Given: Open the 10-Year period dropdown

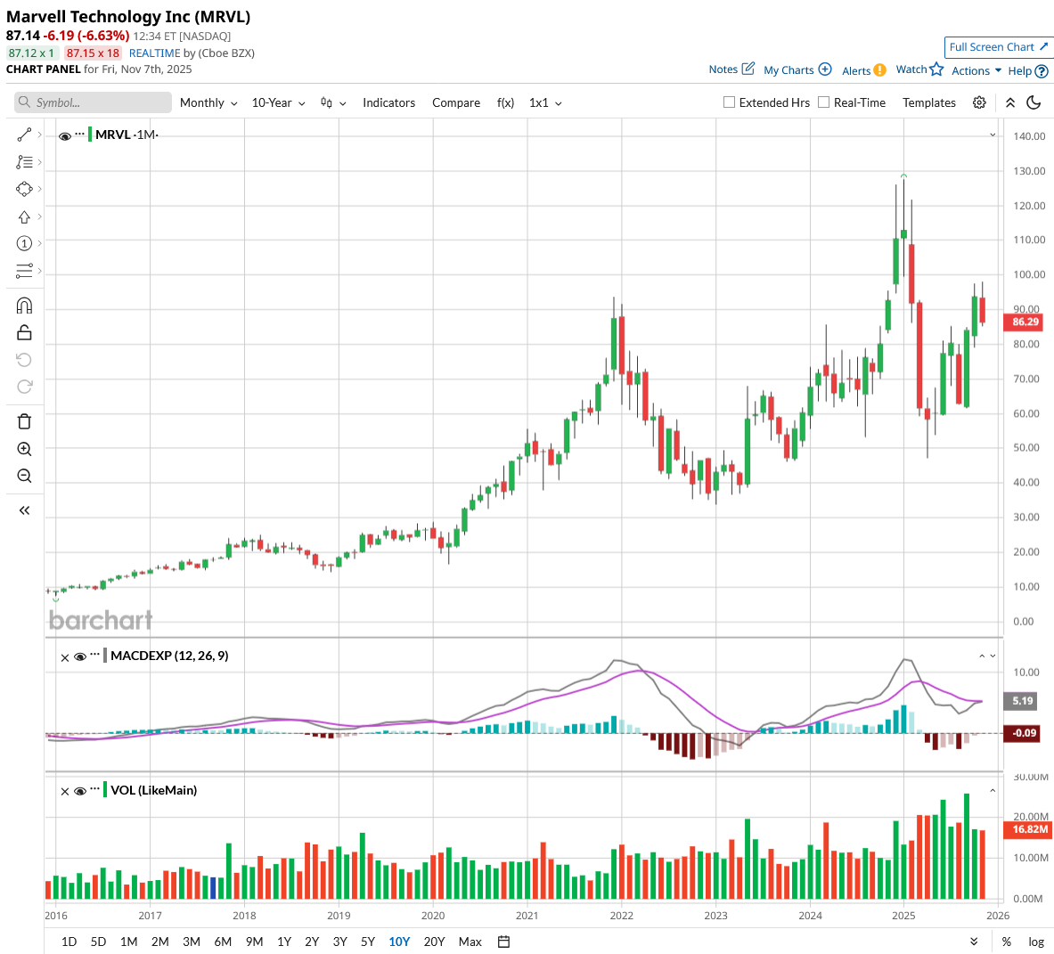Looking at the screenshot, I should click(x=278, y=102).
